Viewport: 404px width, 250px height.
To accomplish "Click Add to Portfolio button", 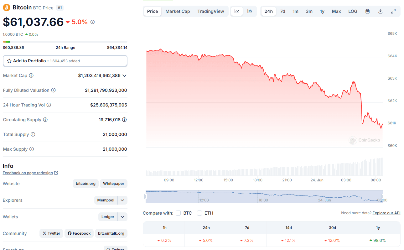I will click(x=65, y=61).
